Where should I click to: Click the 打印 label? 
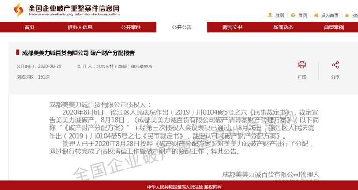click(x=301, y=77)
